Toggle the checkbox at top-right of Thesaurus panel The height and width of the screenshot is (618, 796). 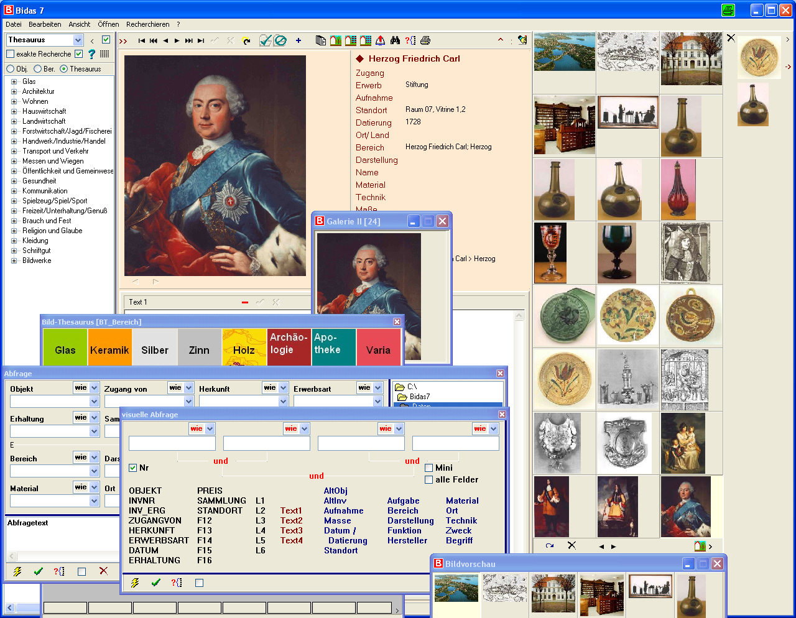click(106, 40)
